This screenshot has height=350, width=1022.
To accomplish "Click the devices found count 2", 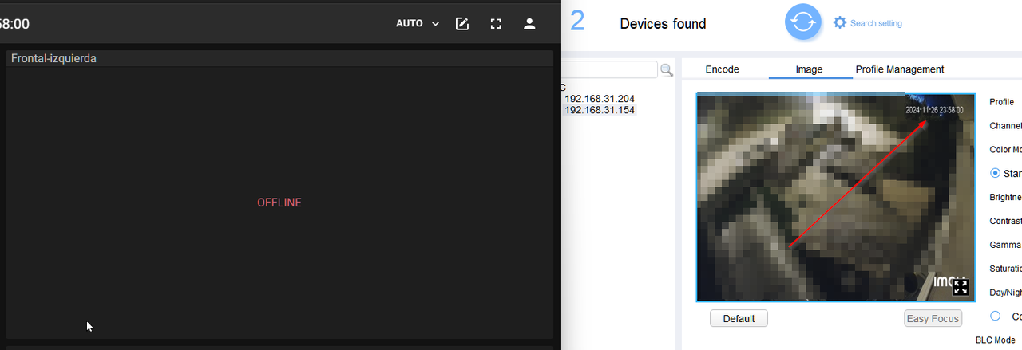I will [577, 22].
